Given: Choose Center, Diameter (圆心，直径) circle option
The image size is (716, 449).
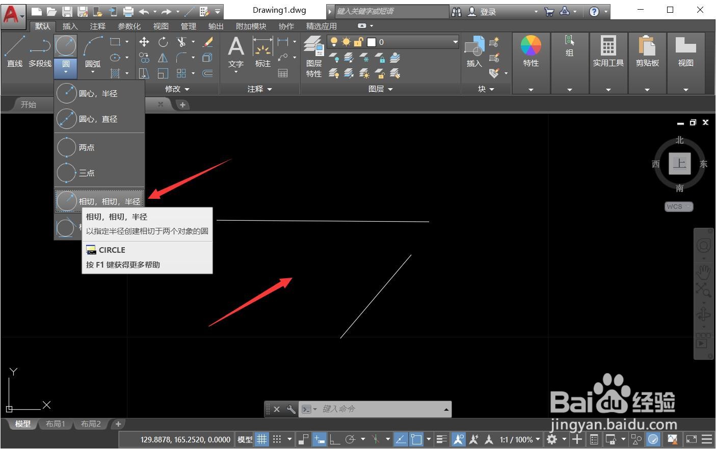Looking at the screenshot, I should [99, 119].
